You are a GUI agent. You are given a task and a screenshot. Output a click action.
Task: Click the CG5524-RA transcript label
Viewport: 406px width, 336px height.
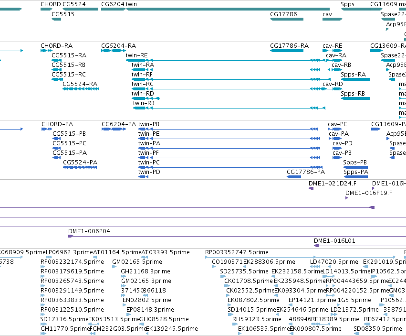(x=80, y=84)
